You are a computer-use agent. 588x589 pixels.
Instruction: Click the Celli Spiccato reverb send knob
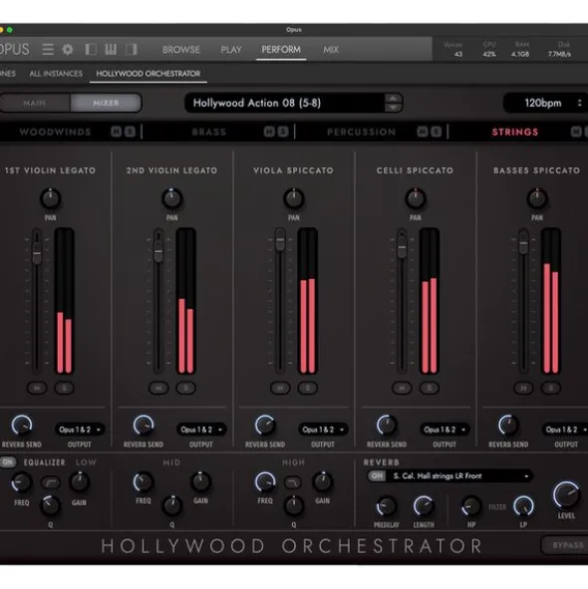coord(387,426)
